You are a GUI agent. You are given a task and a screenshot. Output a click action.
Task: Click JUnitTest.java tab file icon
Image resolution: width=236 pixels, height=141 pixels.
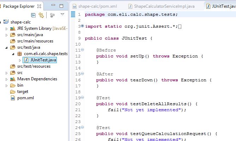click(x=208, y=6)
